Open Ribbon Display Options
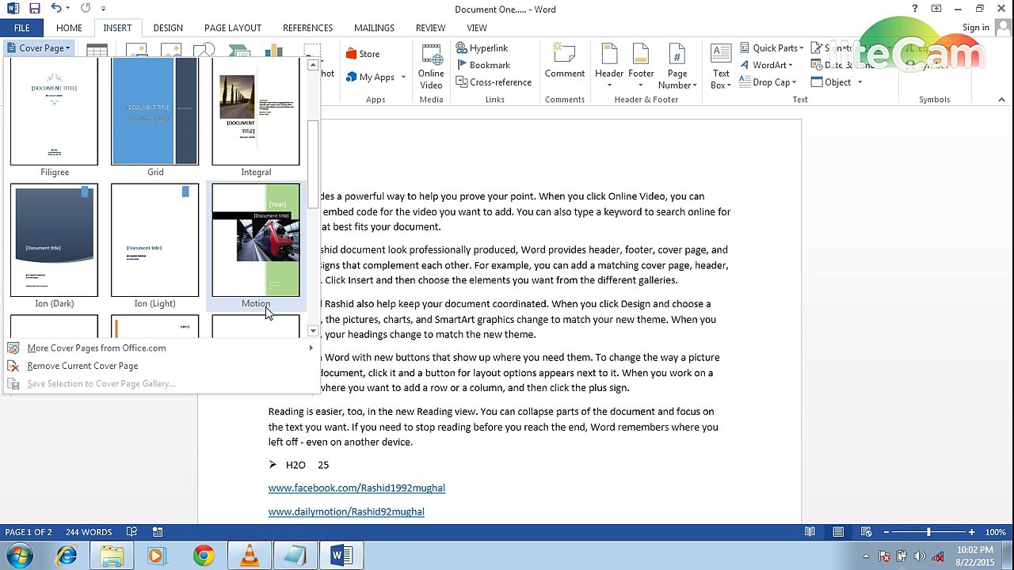 [x=936, y=9]
